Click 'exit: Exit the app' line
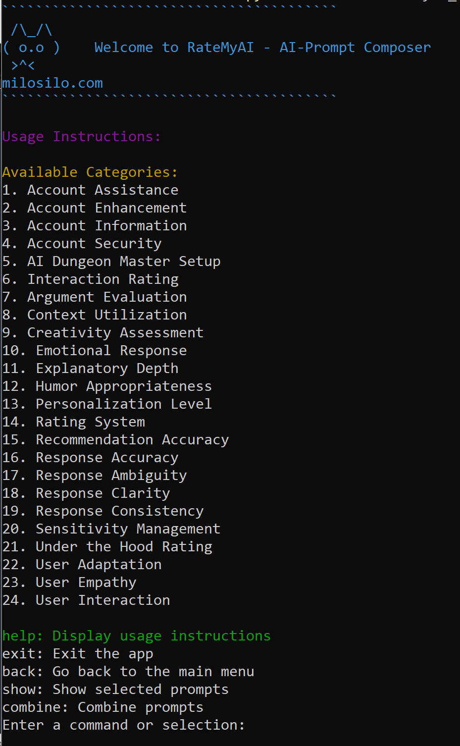This screenshot has height=746, width=460. tap(78, 653)
